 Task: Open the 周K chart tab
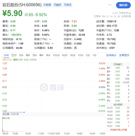[x=28, y=55]
